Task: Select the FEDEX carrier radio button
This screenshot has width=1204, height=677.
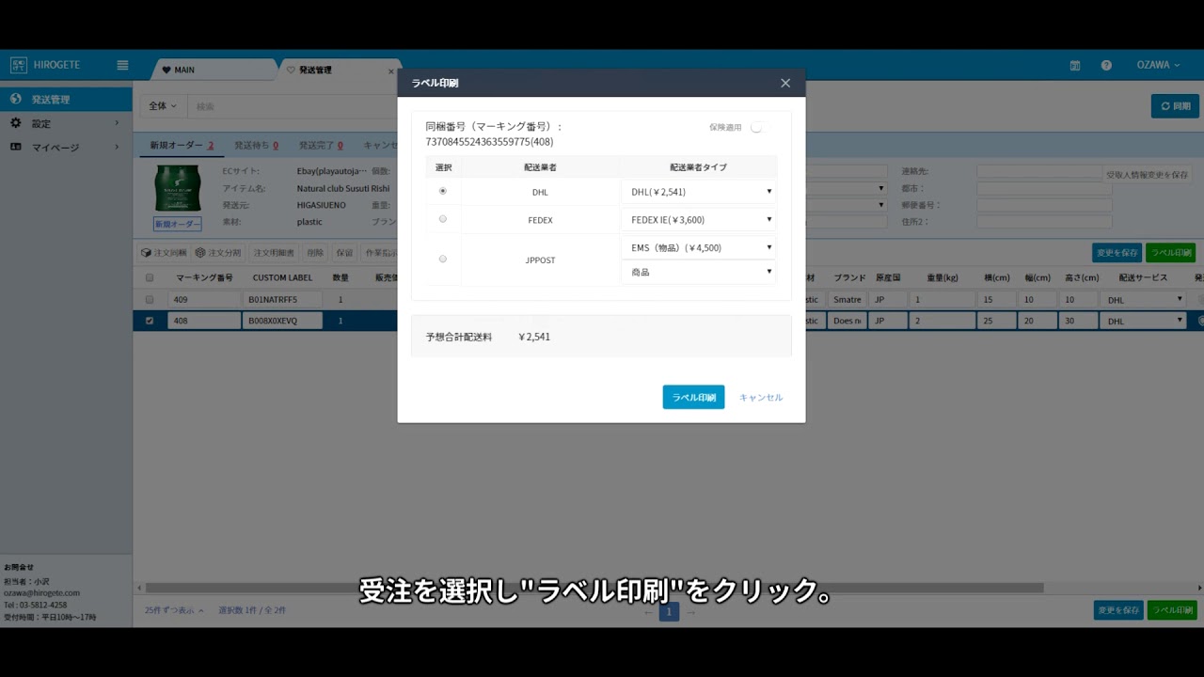Action: click(x=443, y=219)
